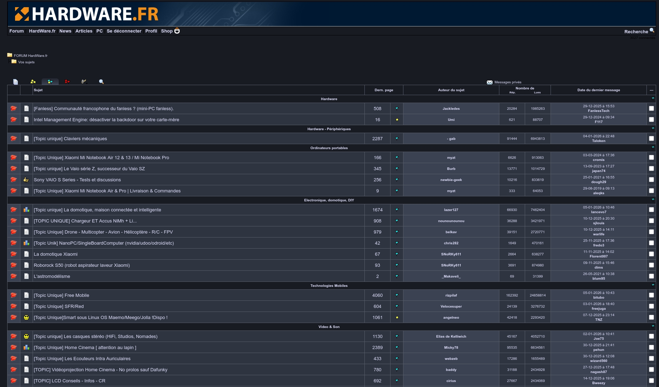Screen dimensions: 659x387
Task: Check the box for the Fanless topic row
Action: pyautogui.click(x=651, y=108)
